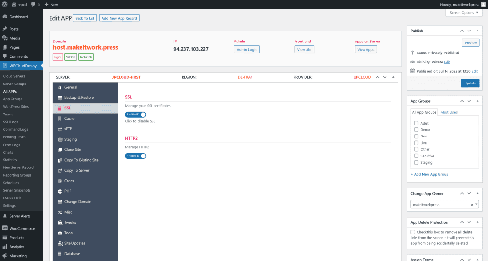Move the Publish panel down
The width and height of the screenshot is (488, 261).
pos(469,31)
